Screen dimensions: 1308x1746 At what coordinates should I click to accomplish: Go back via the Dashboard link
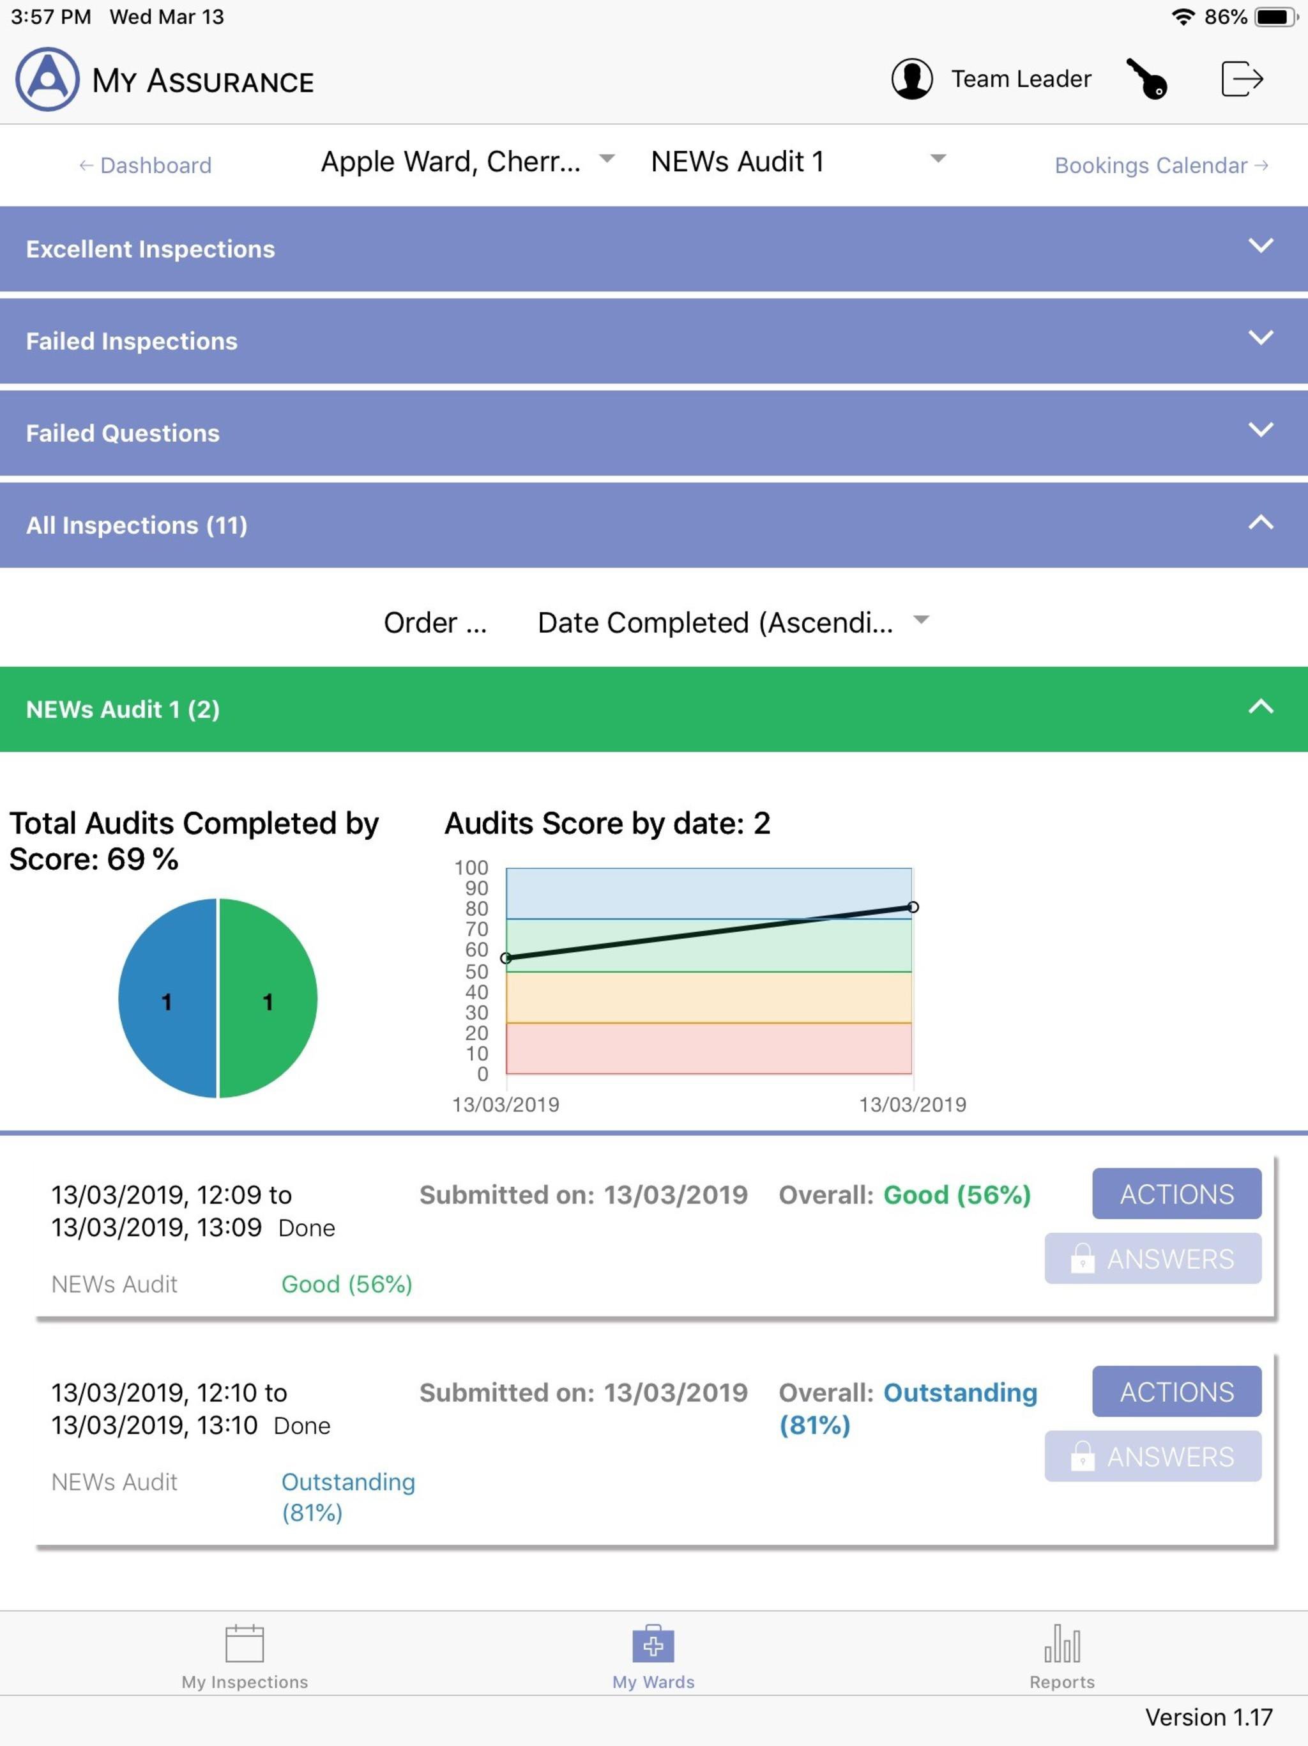pos(145,166)
